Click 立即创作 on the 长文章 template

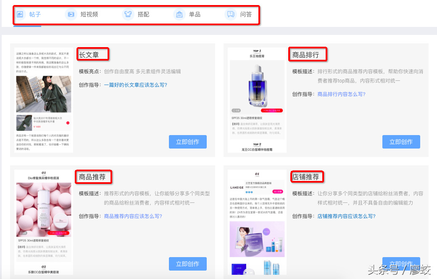click(188, 142)
